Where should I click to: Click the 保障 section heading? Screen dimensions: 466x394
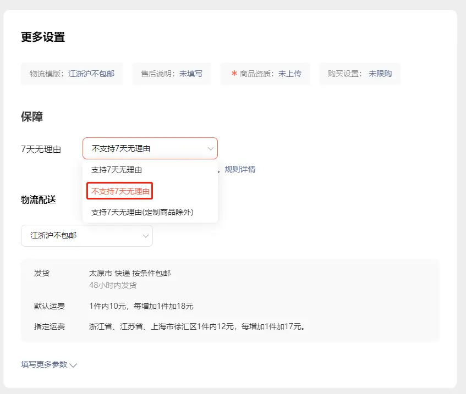(x=32, y=116)
